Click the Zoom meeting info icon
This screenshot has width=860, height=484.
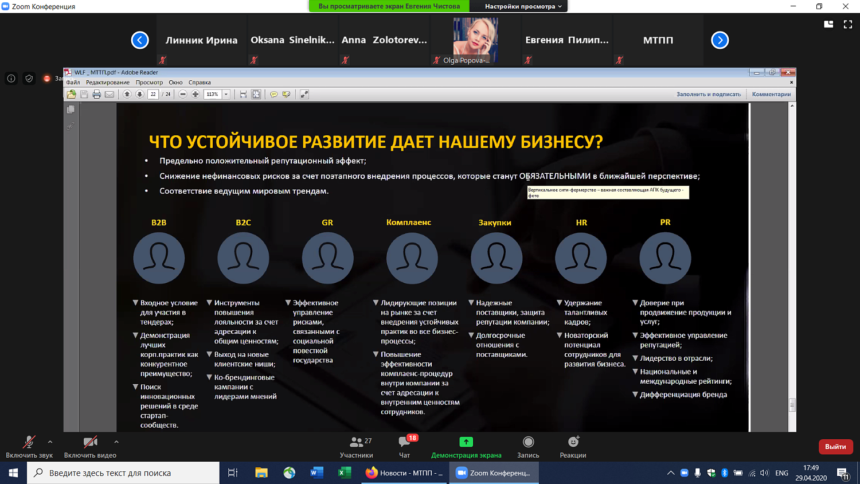[11, 79]
